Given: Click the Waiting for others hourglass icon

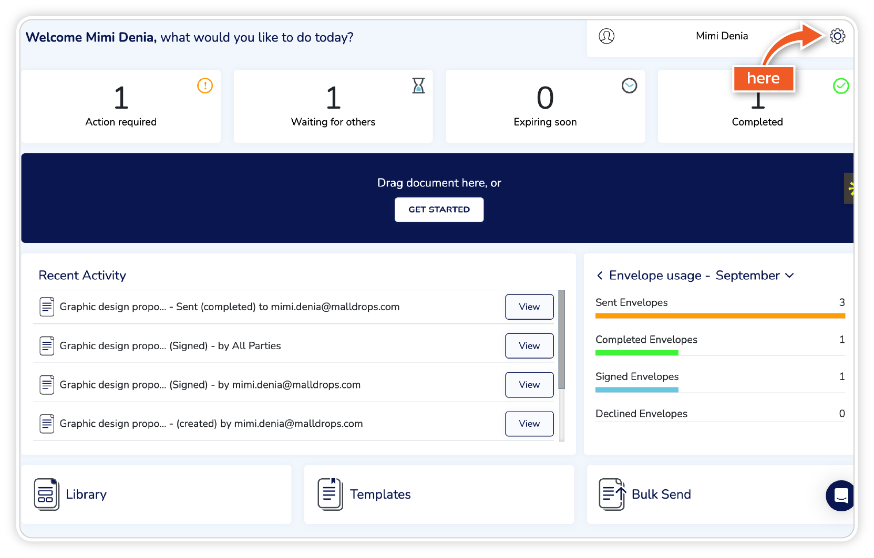Looking at the screenshot, I should (418, 86).
